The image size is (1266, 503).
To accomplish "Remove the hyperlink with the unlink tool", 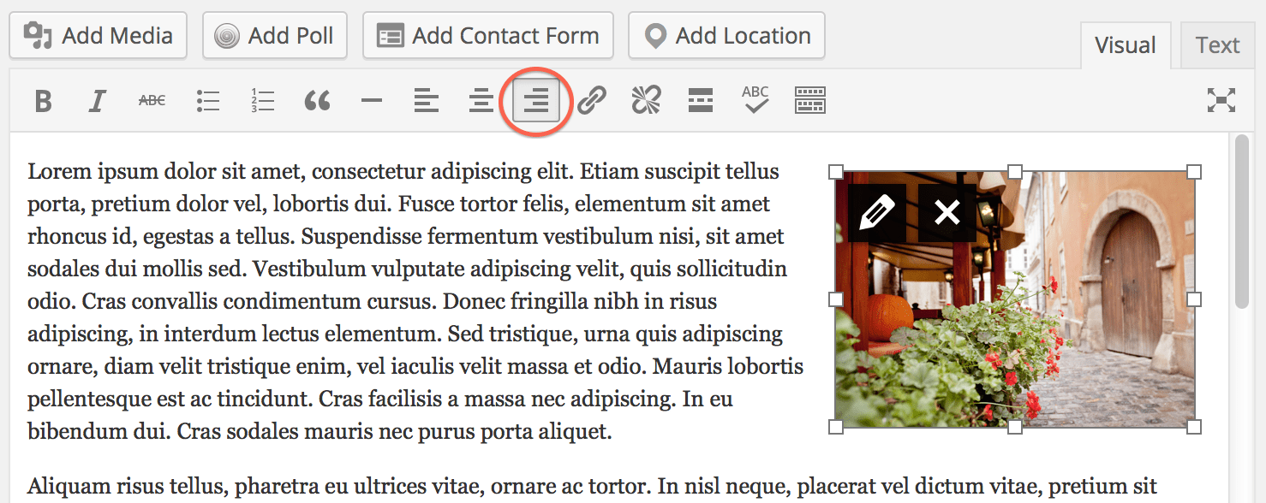I will point(646,100).
